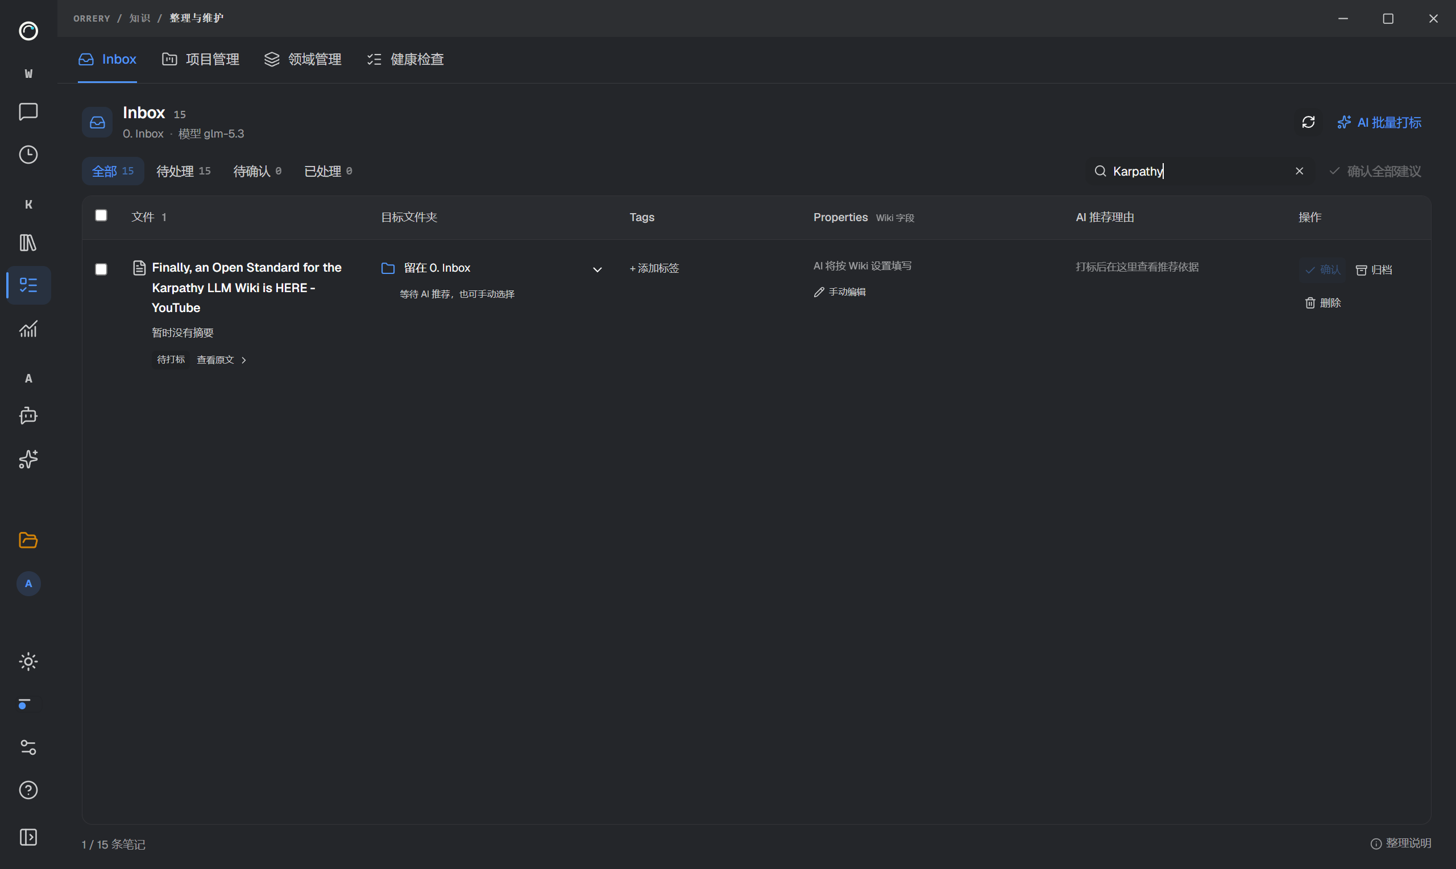Open the analytics chart icon
The width and height of the screenshot is (1456, 869).
click(28, 329)
